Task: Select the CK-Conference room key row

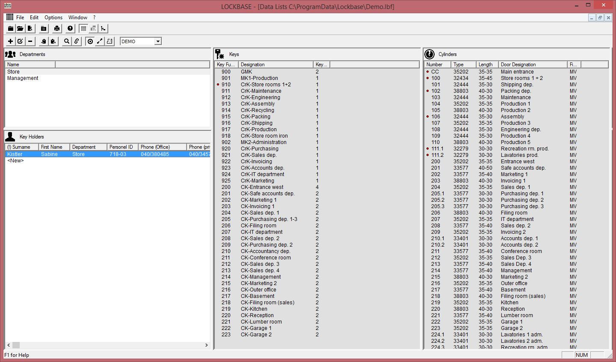Action: point(317,258)
